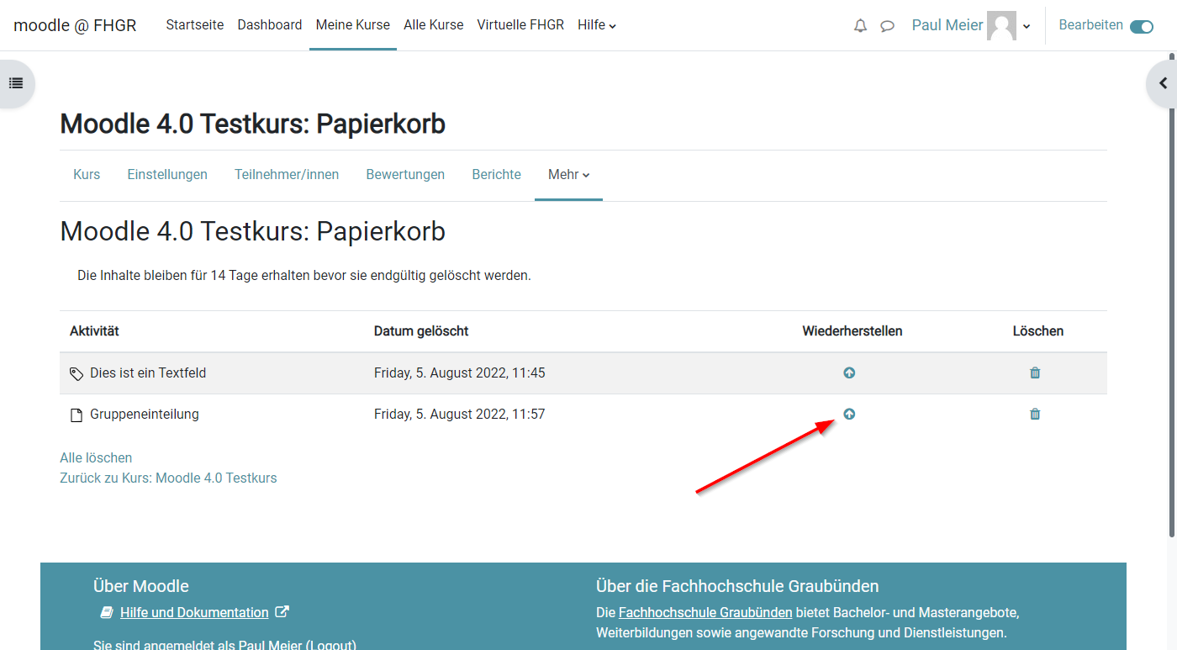This screenshot has height=650, width=1177.
Task: Expand the Mehr course menu
Action: (569, 175)
